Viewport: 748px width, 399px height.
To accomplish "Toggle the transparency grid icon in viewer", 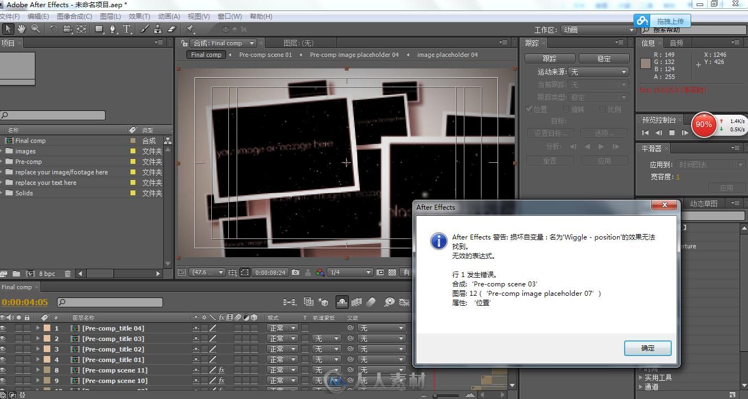I will coord(392,273).
